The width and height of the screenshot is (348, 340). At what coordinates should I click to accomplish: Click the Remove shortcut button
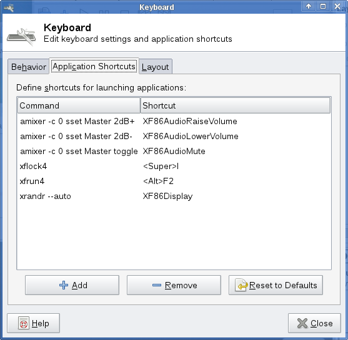174,285
